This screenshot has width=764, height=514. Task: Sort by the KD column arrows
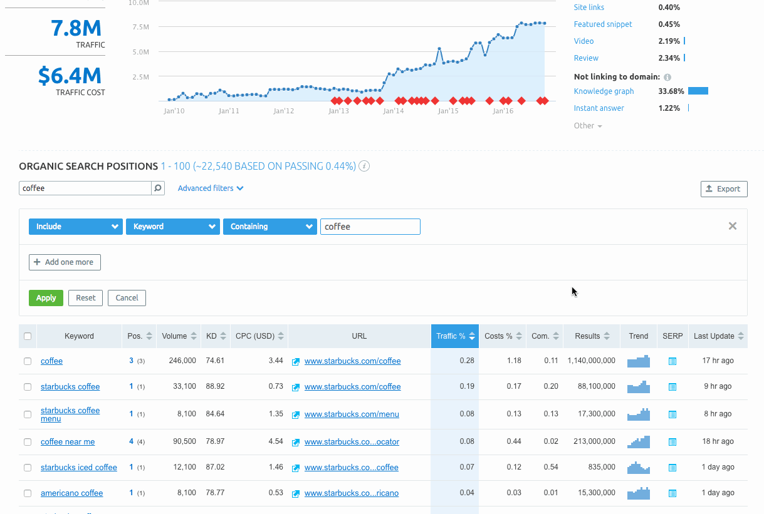(x=222, y=336)
